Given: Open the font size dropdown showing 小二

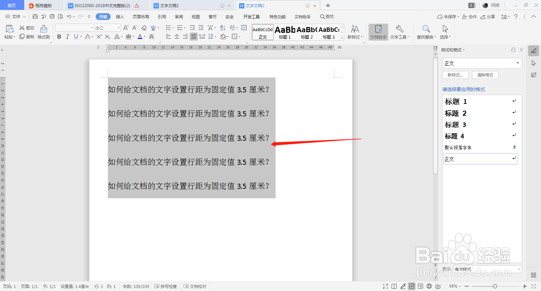Looking at the screenshot, I should pyautogui.click(x=119, y=28).
